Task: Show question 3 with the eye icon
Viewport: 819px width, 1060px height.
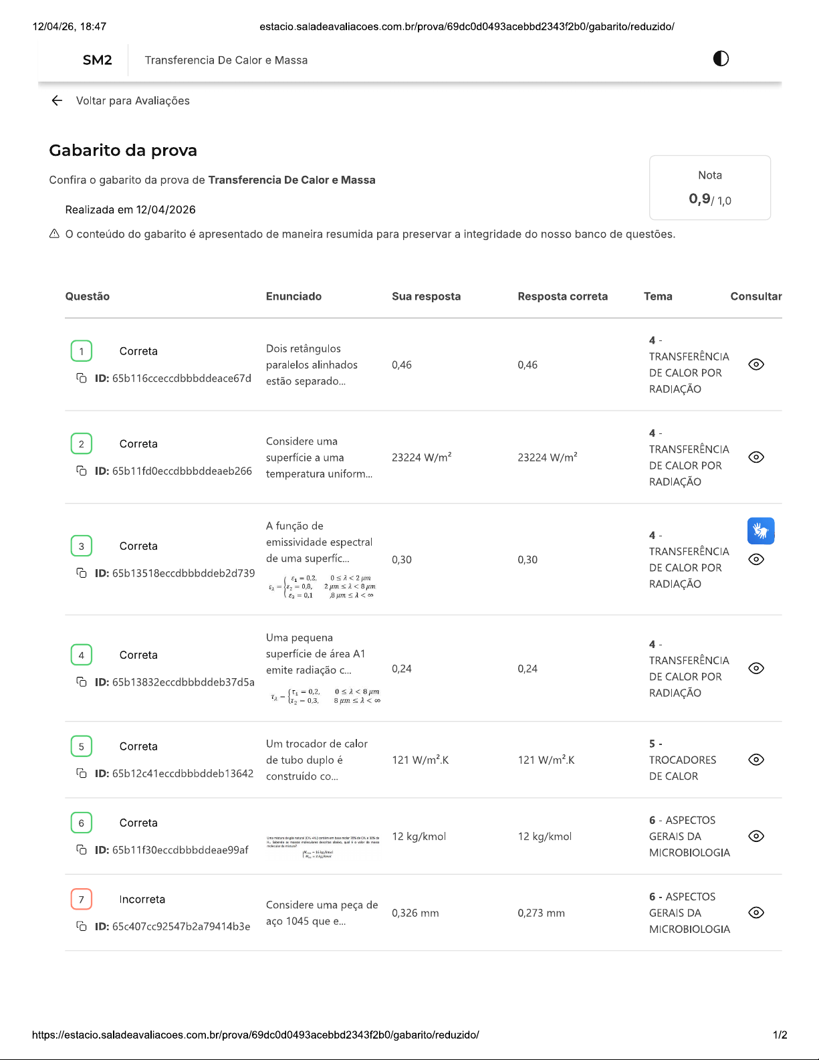Action: coord(756,560)
